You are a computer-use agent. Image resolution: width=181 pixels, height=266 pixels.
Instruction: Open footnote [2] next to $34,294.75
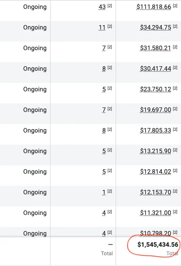click(x=175, y=26)
